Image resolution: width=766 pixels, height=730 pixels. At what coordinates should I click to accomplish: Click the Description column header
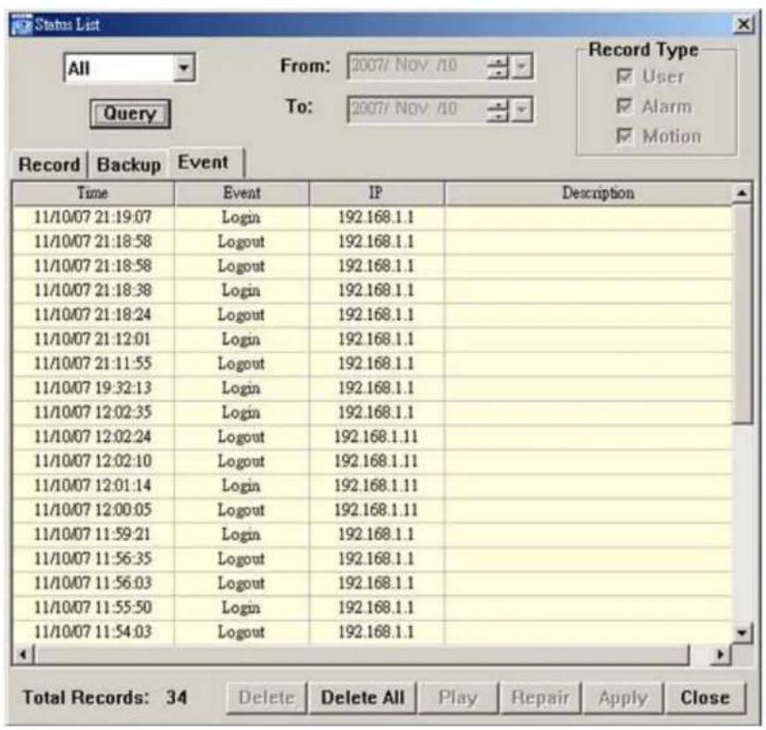588,193
